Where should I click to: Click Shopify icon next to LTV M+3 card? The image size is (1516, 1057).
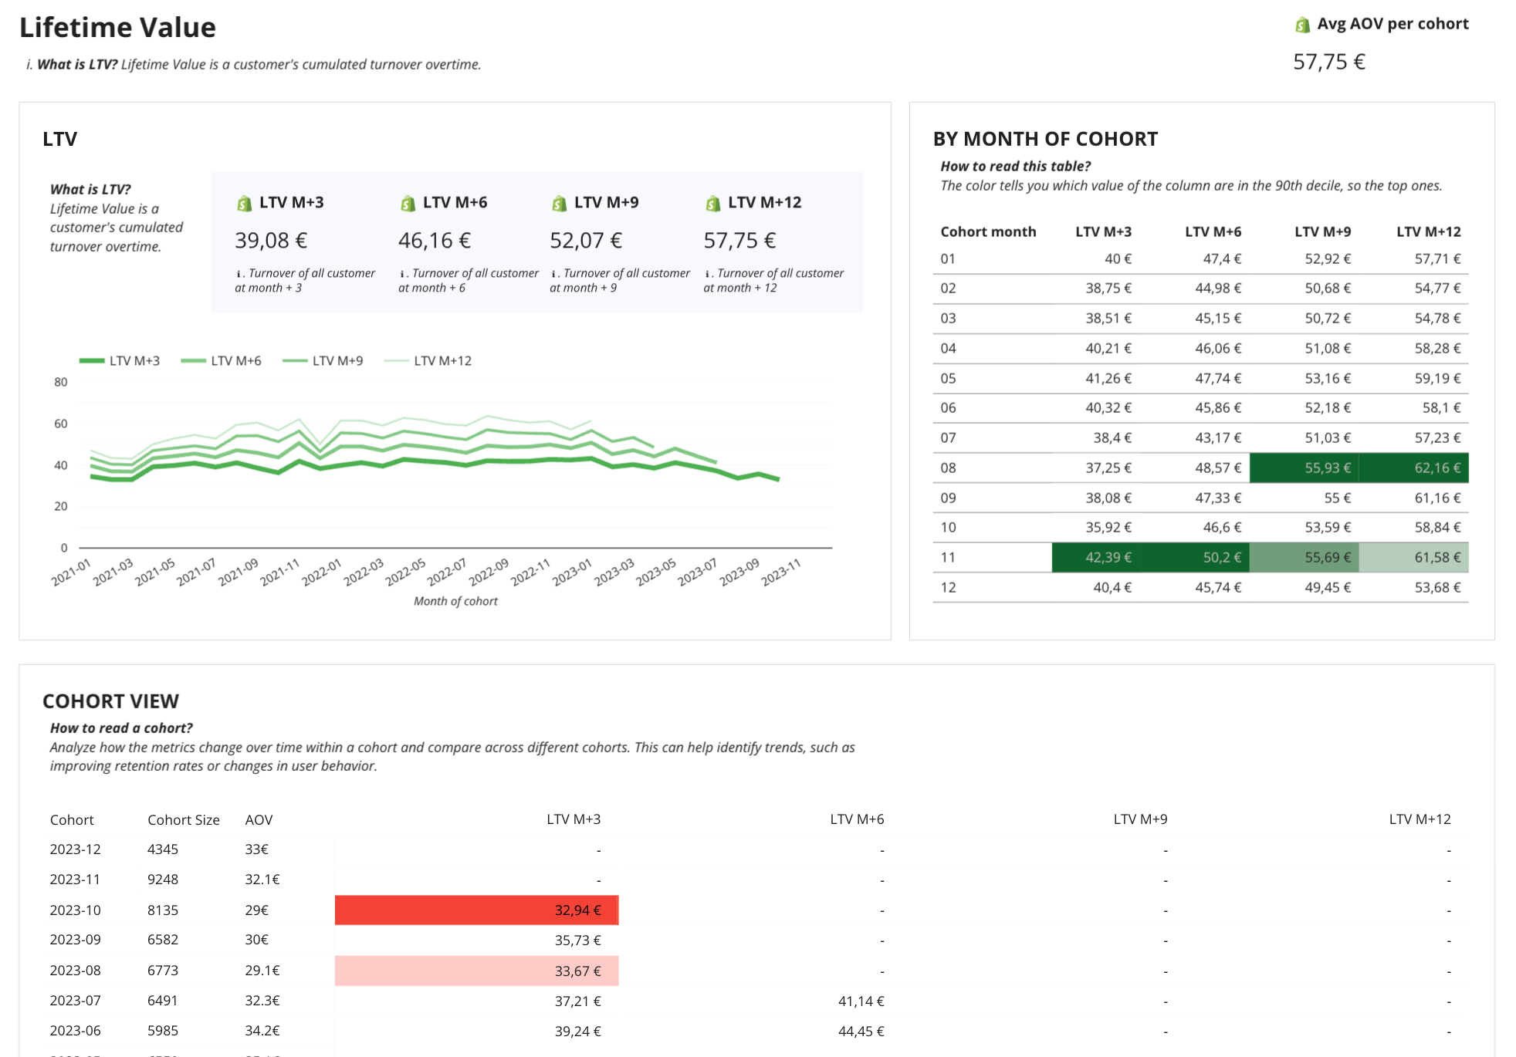[244, 203]
